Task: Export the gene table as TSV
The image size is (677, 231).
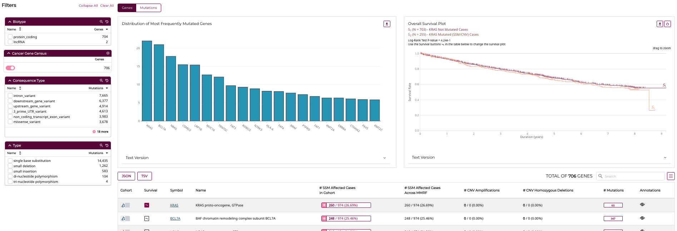Action: click(144, 176)
